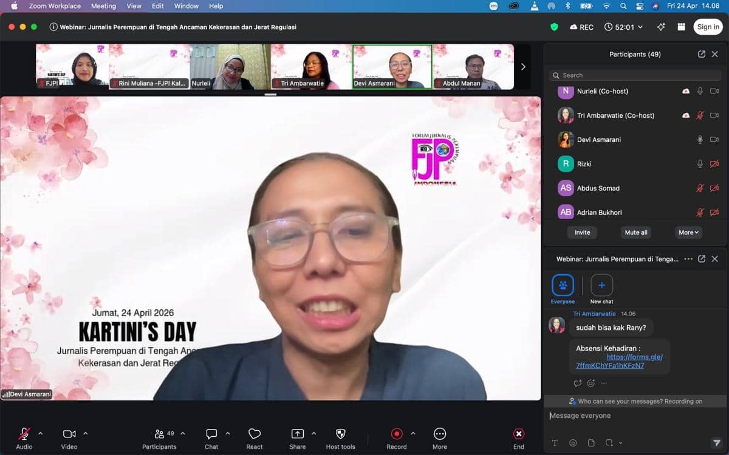Screen dimensions: 729x455
Task: Open the emoji picker in the chat box
Action: click(572, 443)
